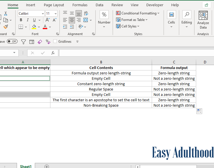Toggle the AutoSave switch
This screenshot has width=214, height=168.
(x=12, y=42)
